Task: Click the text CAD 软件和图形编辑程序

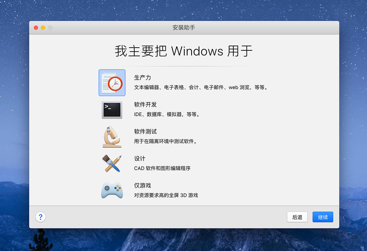Action: click(x=162, y=168)
